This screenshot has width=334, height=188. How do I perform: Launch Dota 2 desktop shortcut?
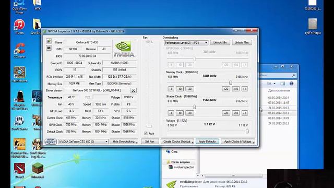click(x=19, y=171)
